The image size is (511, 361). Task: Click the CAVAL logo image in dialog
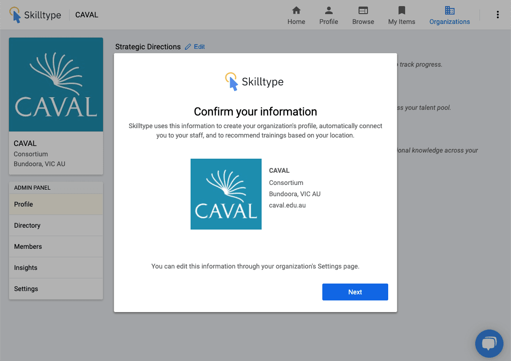tap(226, 194)
